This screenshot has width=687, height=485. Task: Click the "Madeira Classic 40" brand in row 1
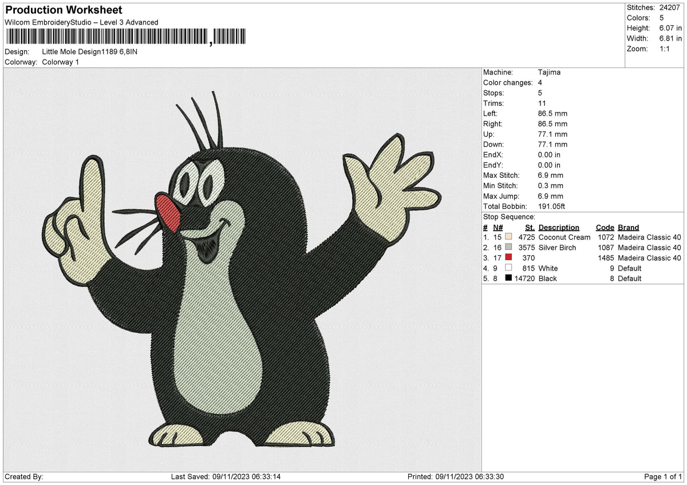point(650,237)
